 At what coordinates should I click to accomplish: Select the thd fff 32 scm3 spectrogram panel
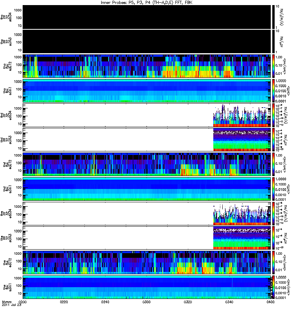click(147, 140)
